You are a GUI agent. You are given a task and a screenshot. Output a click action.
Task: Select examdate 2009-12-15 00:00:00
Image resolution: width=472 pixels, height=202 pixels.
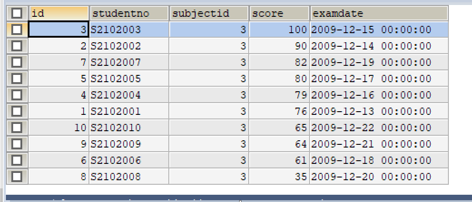(379, 30)
